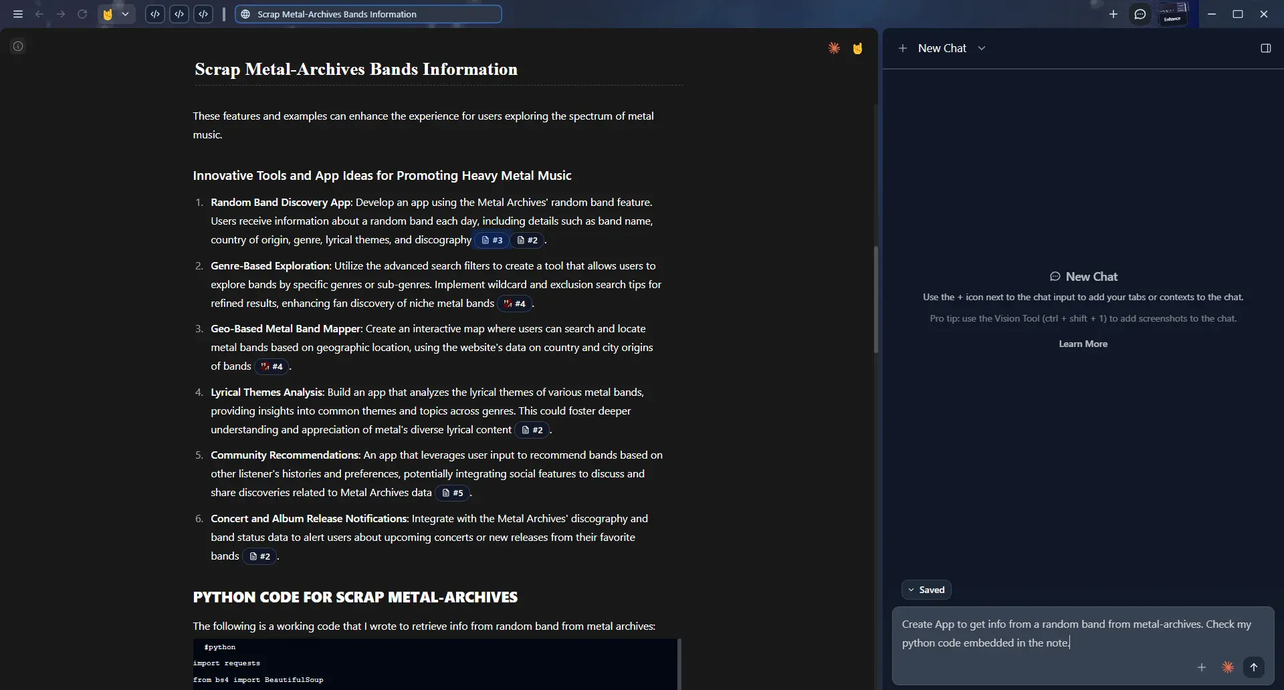Open citation #2 in Concert and Album Release item
The height and width of the screenshot is (690, 1284).
pos(259,556)
